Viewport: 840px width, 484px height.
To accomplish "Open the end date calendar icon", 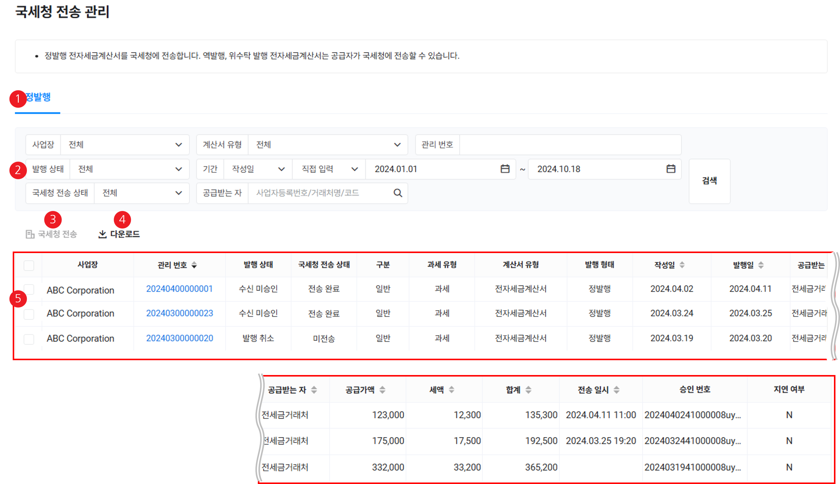I will pos(671,169).
